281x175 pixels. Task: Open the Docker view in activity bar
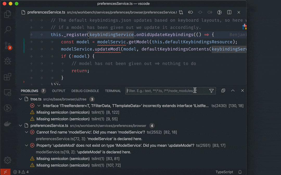click(8, 124)
